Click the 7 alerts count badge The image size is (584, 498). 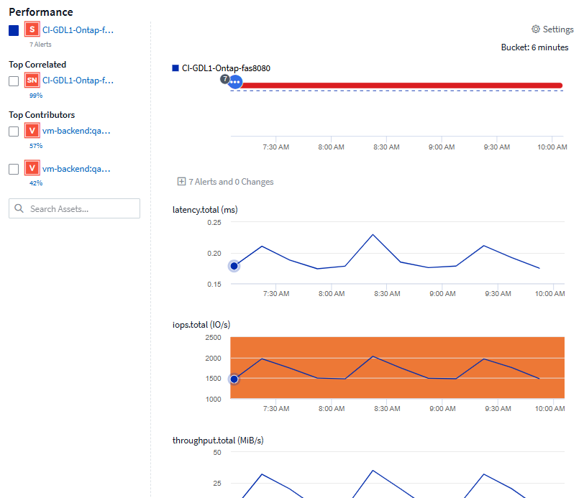[x=224, y=78]
